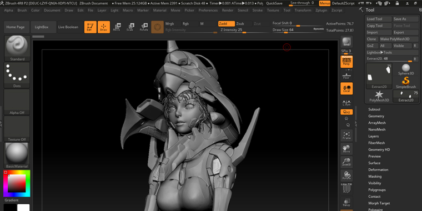
Task: Open the Alpha menu
Action: [x=9, y=10]
